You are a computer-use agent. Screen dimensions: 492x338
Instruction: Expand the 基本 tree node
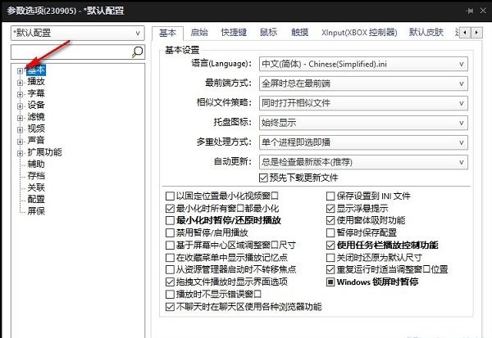coord(19,70)
